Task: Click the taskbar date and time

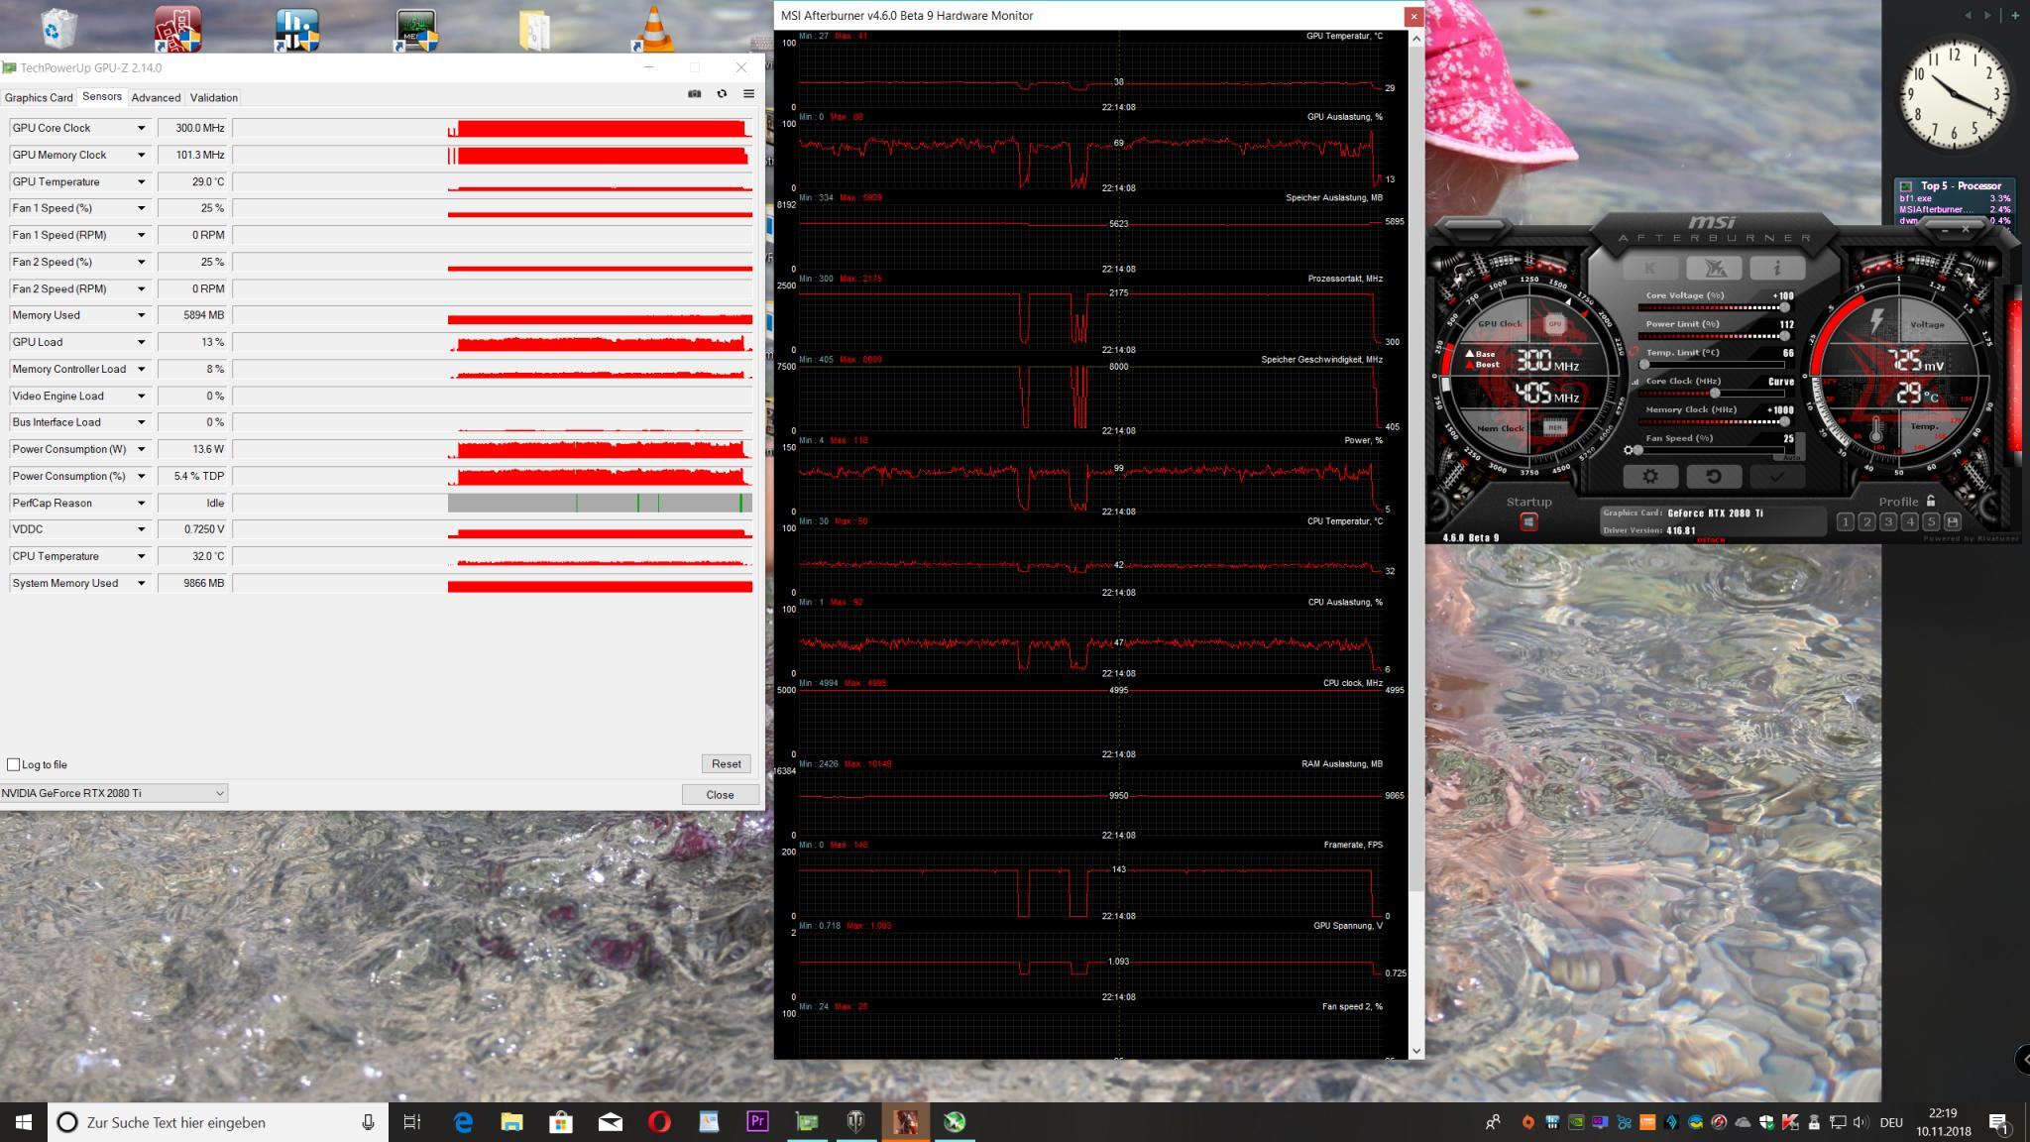Action: [1943, 1122]
